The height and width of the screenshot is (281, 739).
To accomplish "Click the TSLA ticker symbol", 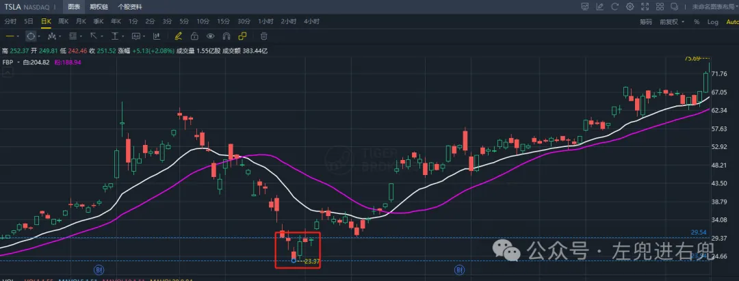I will [x=13, y=7].
